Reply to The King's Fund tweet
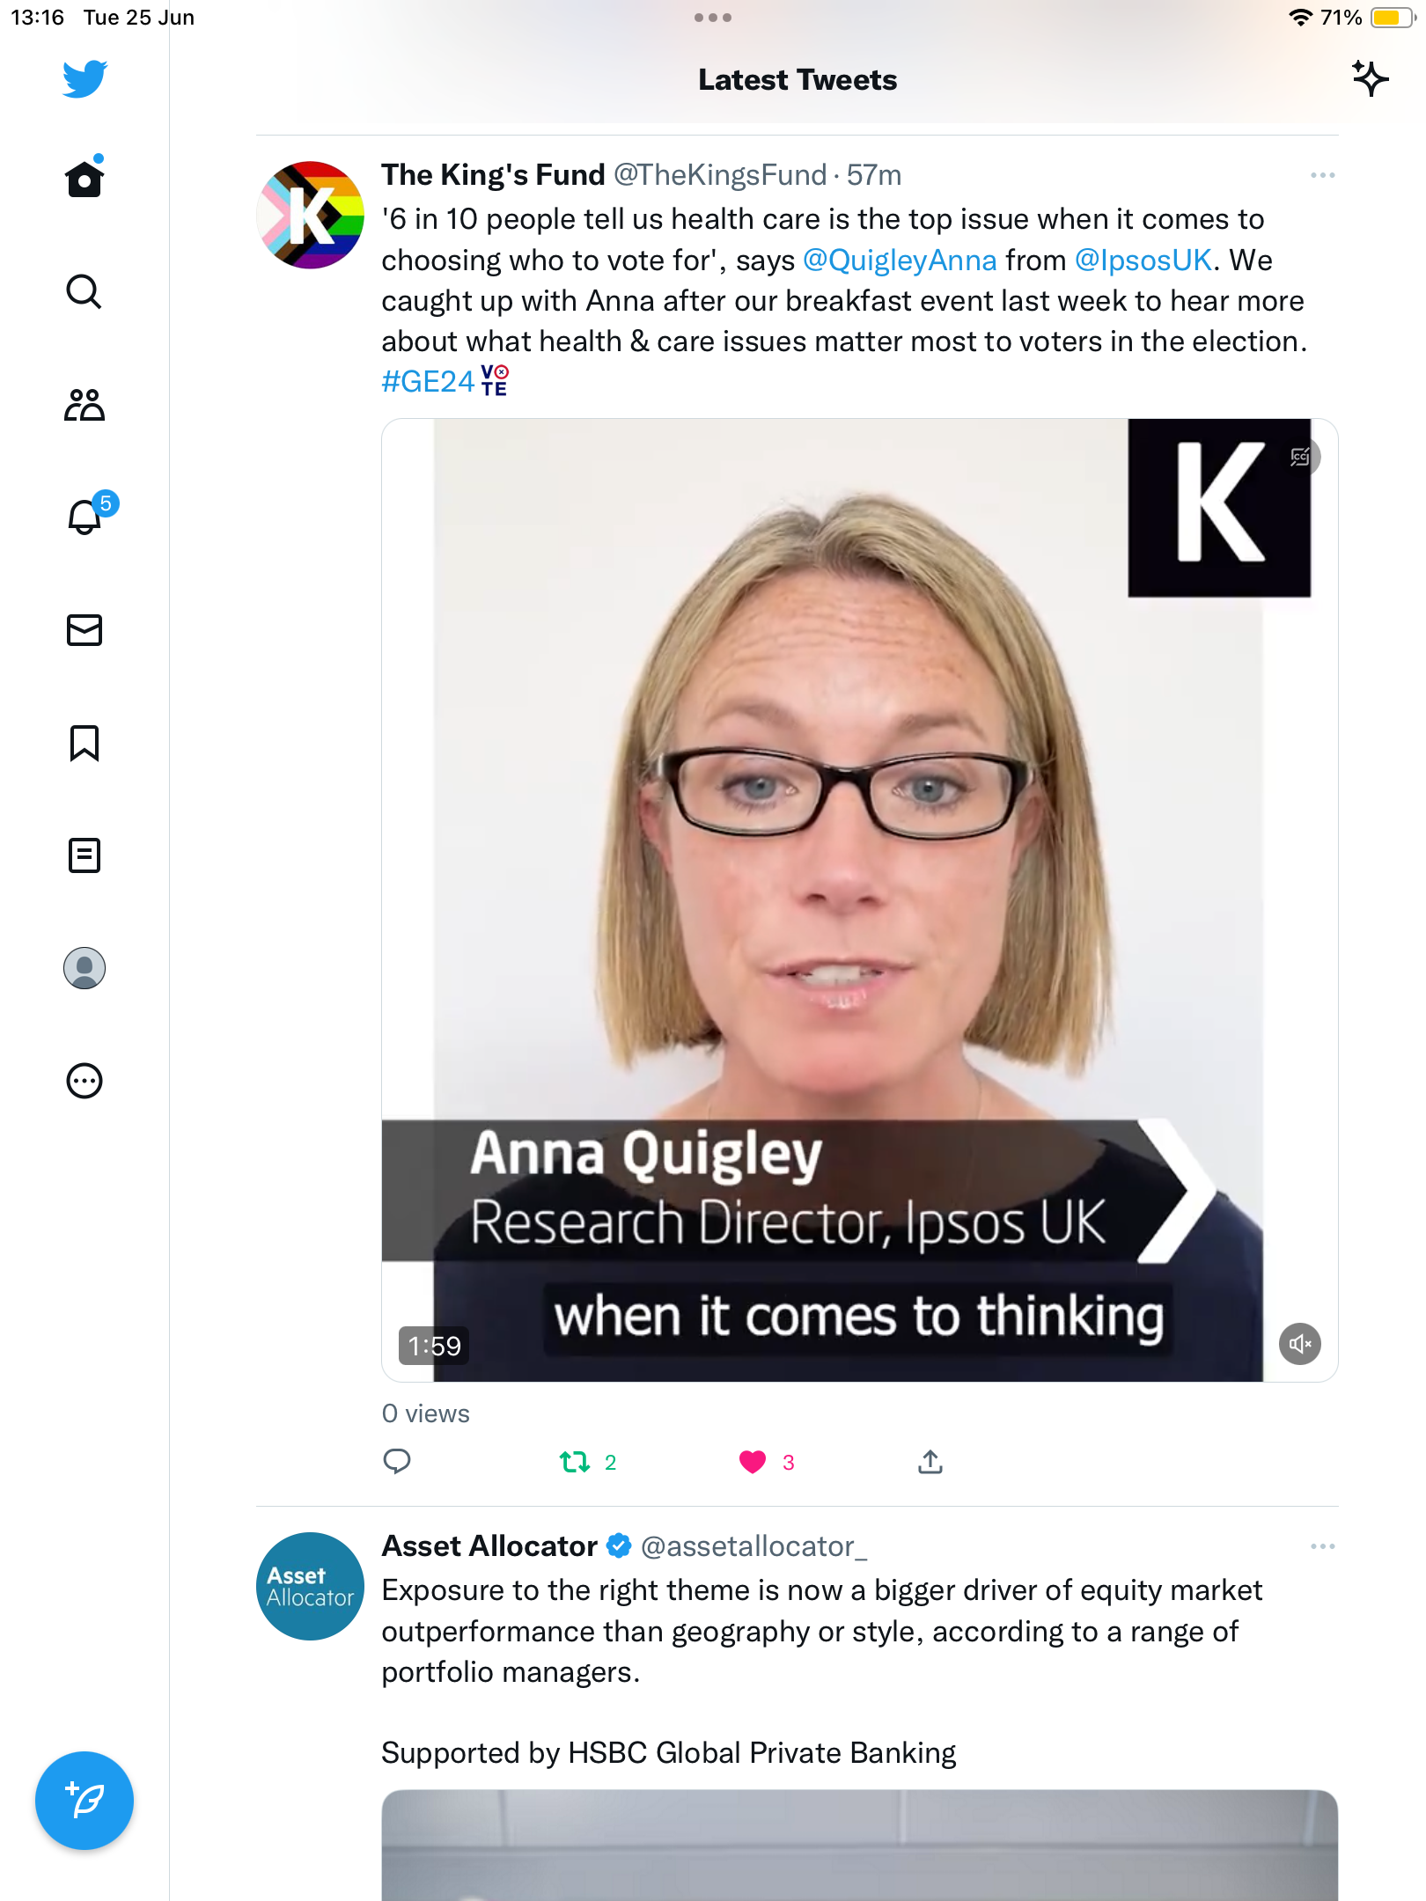1426x1901 pixels. [x=397, y=1462]
